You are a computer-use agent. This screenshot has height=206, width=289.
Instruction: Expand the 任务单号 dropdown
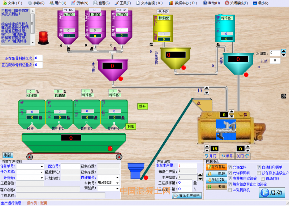point(42,167)
